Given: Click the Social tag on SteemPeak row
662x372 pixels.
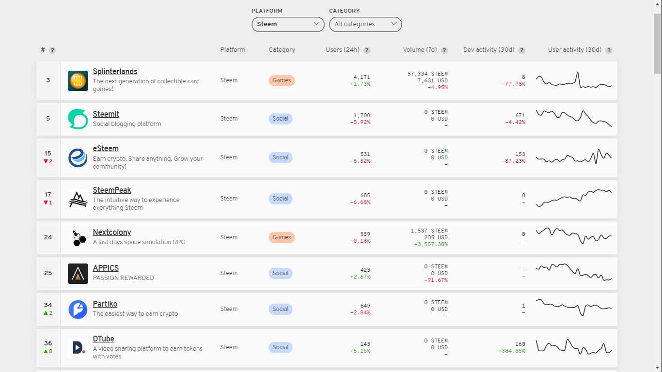Looking at the screenshot, I should click(x=281, y=199).
